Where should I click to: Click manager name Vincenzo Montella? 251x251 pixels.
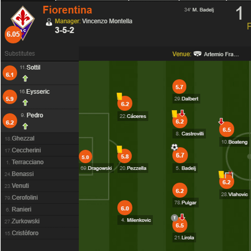pyautogui.click(x=107, y=21)
